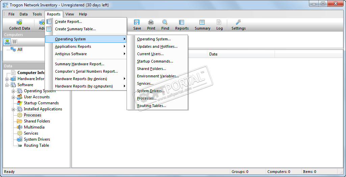Click the Print toolbar icon
The height and width of the screenshot is (177, 346).
[151, 22]
